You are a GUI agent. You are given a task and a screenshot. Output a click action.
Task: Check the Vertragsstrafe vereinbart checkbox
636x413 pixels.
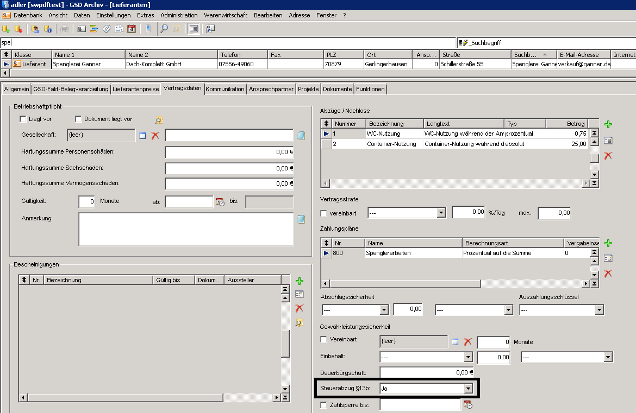pyautogui.click(x=323, y=213)
